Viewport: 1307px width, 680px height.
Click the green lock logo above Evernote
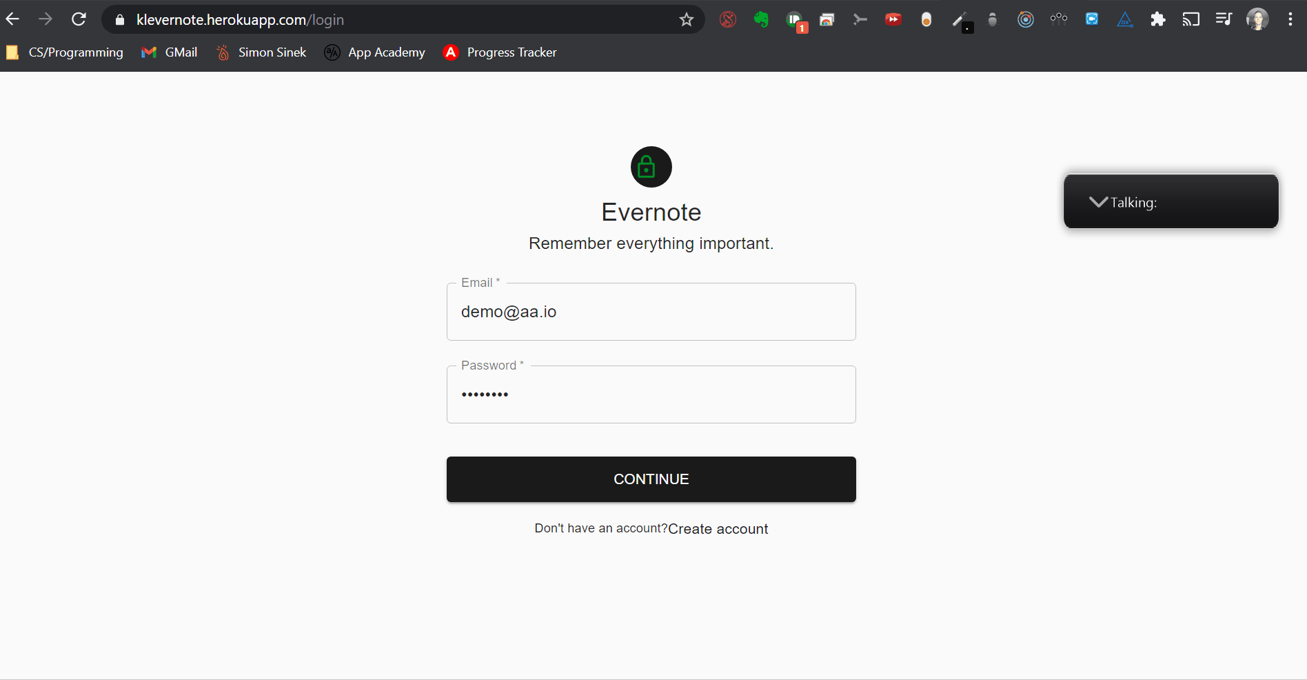tap(651, 167)
